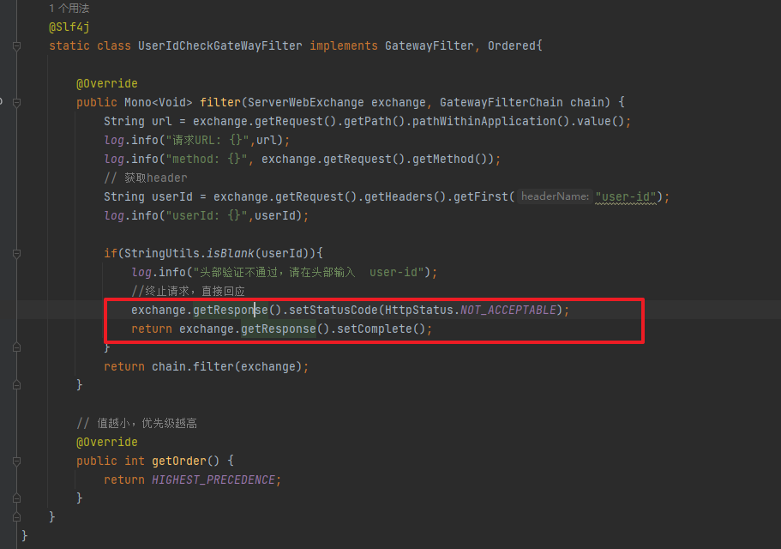
Task: Click the getOrder method name
Action: (179, 462)
